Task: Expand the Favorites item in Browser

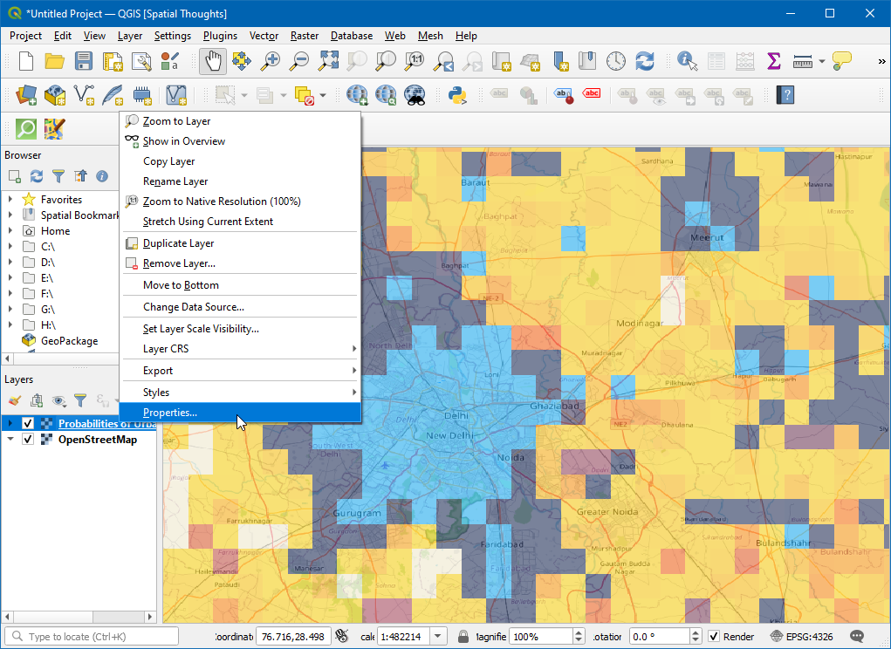Action: pyautogui.click(x=10, y=200)
